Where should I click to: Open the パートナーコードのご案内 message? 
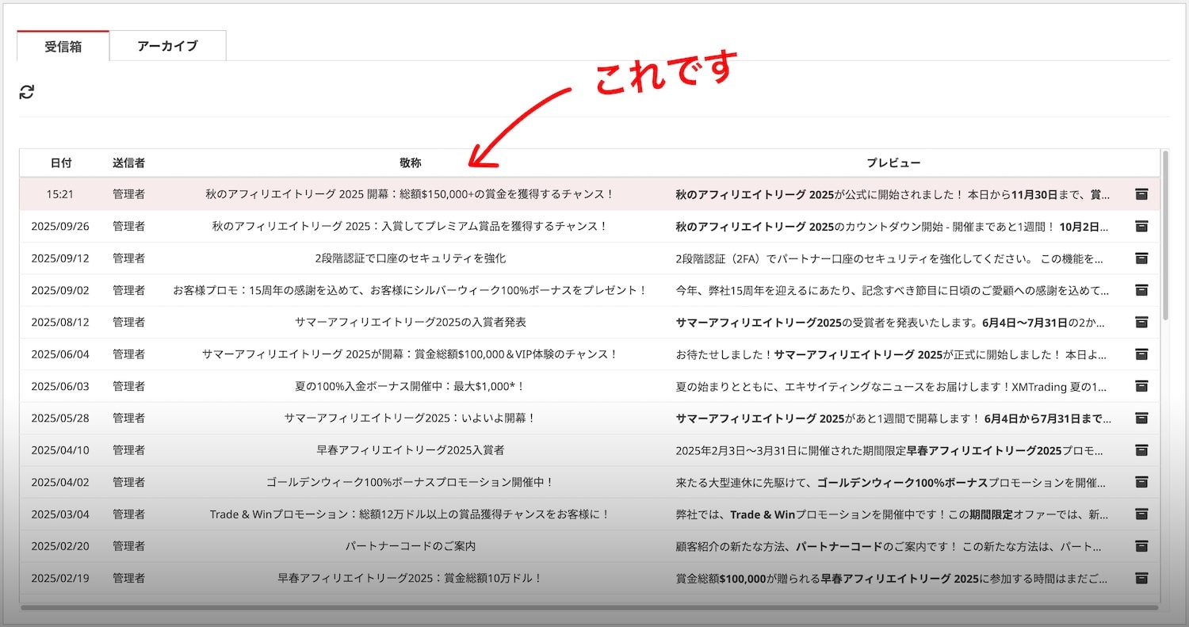click(410, 546)
